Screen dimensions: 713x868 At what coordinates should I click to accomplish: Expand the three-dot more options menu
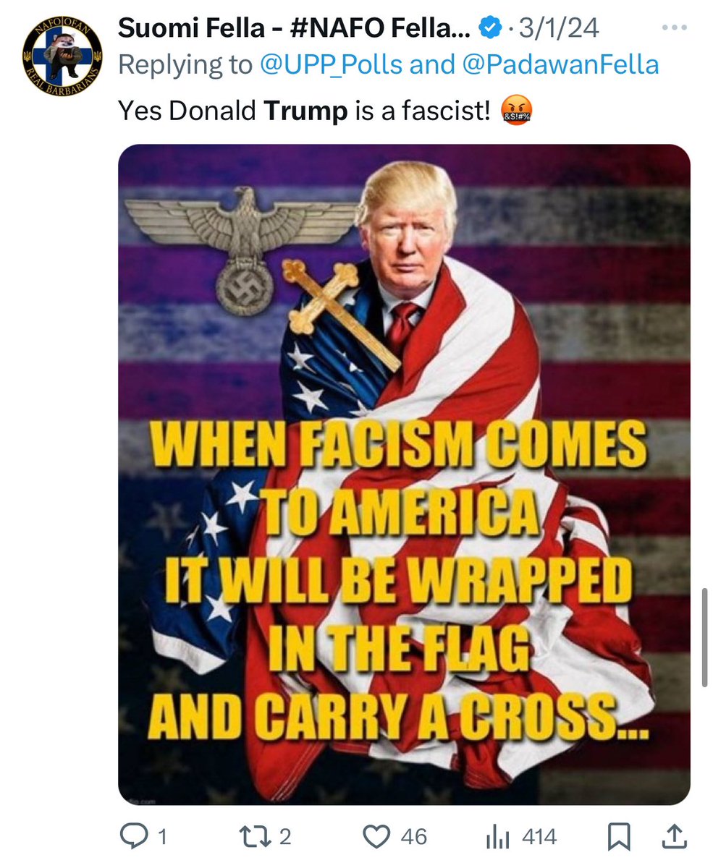point(674,27)
